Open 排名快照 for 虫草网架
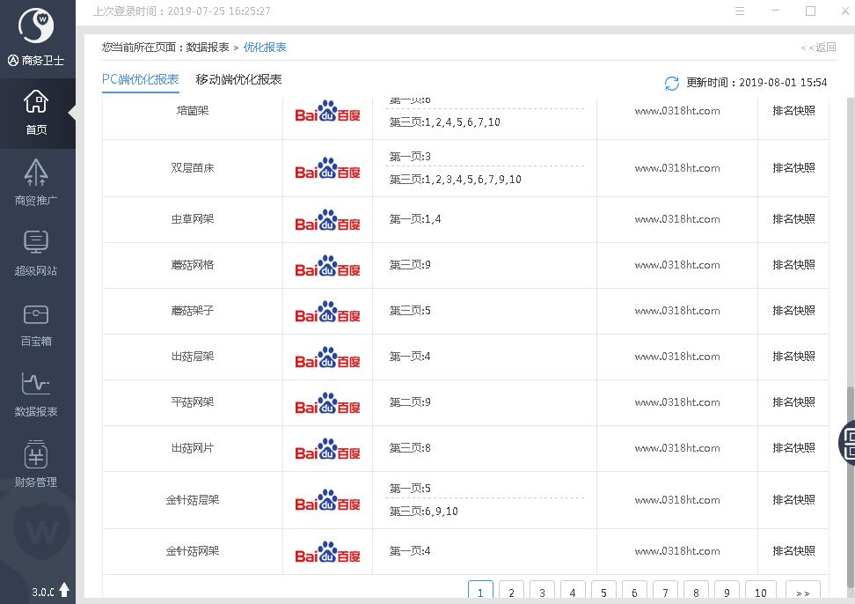Viewport: 855px width, 604px height. pyautogui.click(x=793, y=219)
